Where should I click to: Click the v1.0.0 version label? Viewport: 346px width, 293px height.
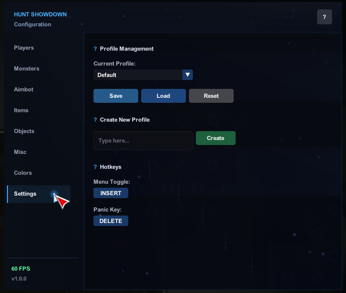click(x=19, y=279)
